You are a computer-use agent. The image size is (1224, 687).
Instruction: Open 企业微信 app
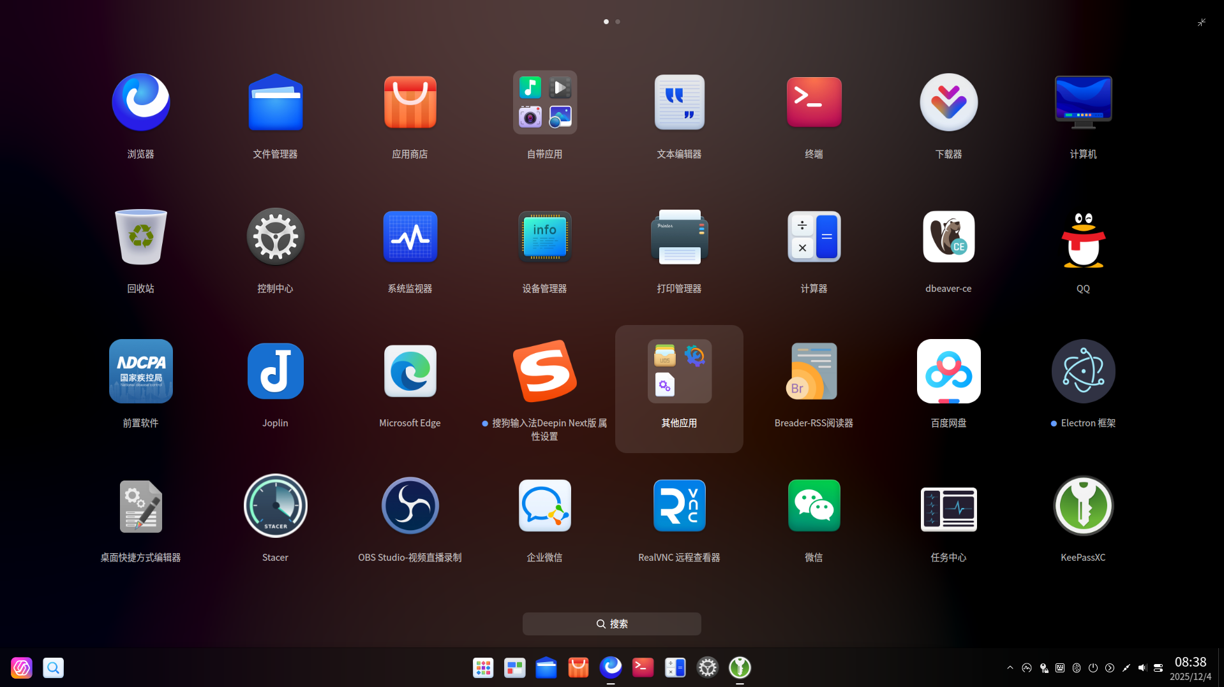coord(544,506)
